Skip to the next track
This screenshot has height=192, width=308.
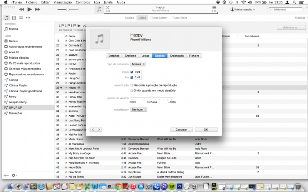point(37,9)
